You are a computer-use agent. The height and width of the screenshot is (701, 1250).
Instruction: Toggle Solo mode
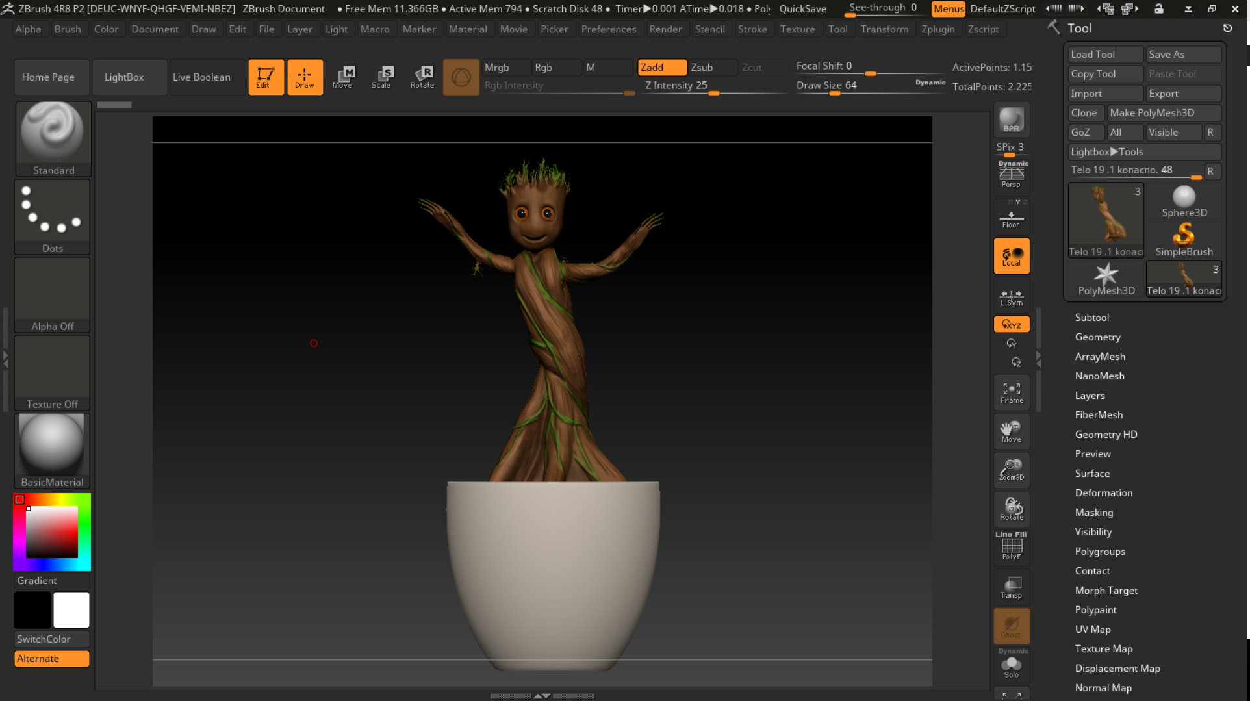1012,664
